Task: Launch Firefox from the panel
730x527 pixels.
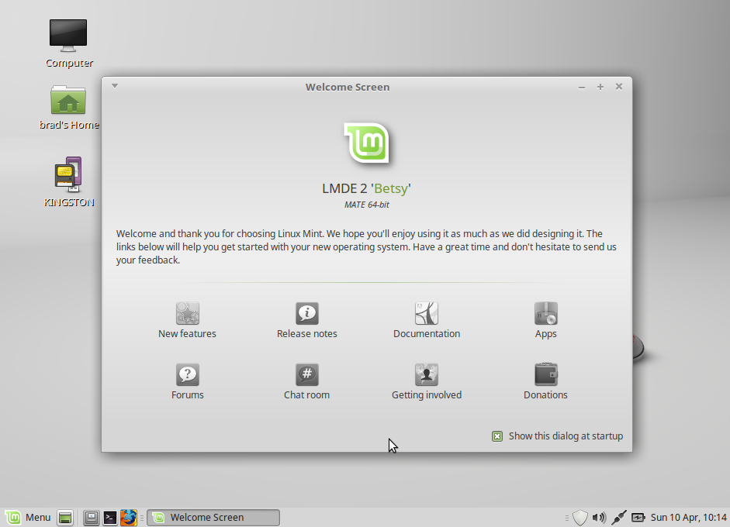Action: click(129, 517)
